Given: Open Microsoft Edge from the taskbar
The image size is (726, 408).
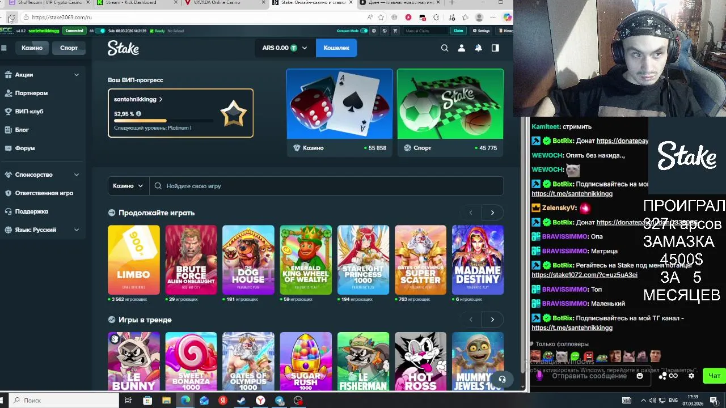Looking at the screenshot, I should point(185,401).
